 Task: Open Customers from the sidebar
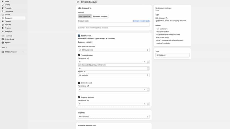(9, 11)
